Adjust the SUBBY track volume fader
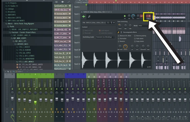The image size is (190, 122). pos(67,100)
